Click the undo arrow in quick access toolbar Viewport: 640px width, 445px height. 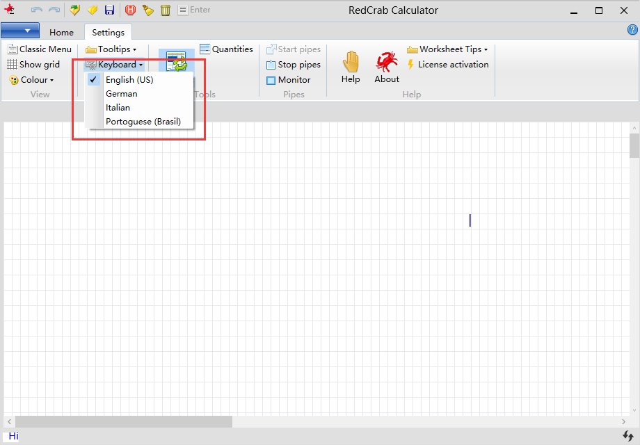37,10
